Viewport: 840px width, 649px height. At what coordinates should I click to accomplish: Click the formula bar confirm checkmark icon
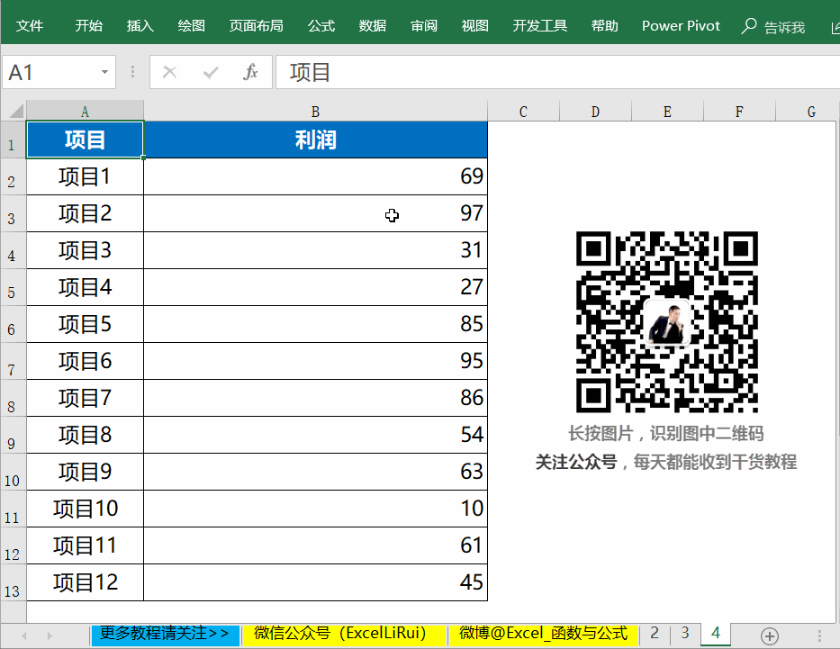pyautogui.click(x=211, y=72)
